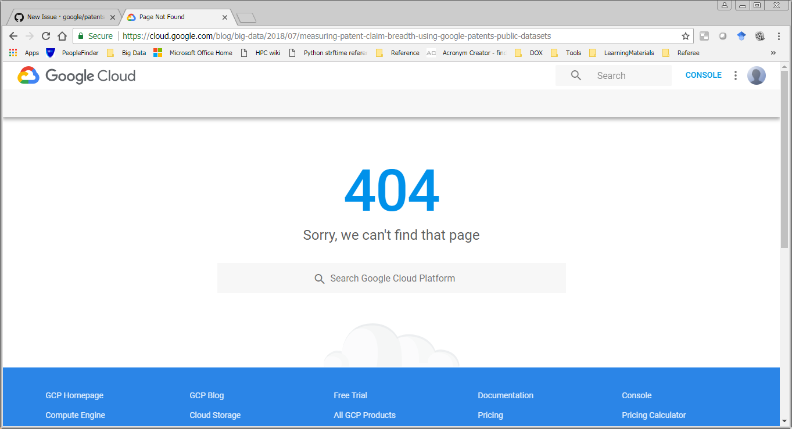Open the HPC wiki bookmark

click(x=260, y=53)
